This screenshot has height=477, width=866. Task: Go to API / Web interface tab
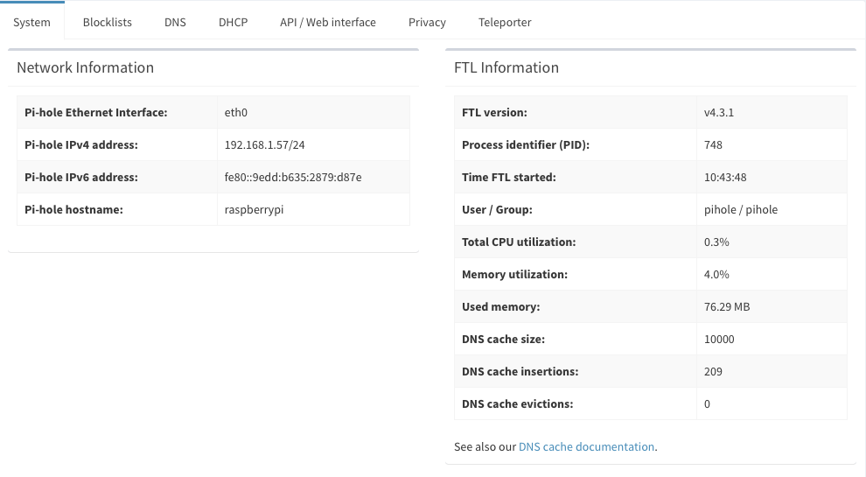(327, 22)
